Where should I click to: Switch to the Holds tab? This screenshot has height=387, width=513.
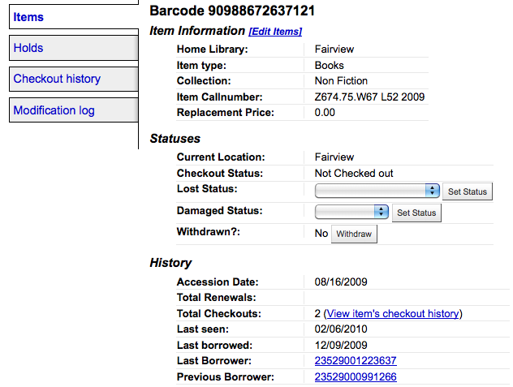[28, 48]
